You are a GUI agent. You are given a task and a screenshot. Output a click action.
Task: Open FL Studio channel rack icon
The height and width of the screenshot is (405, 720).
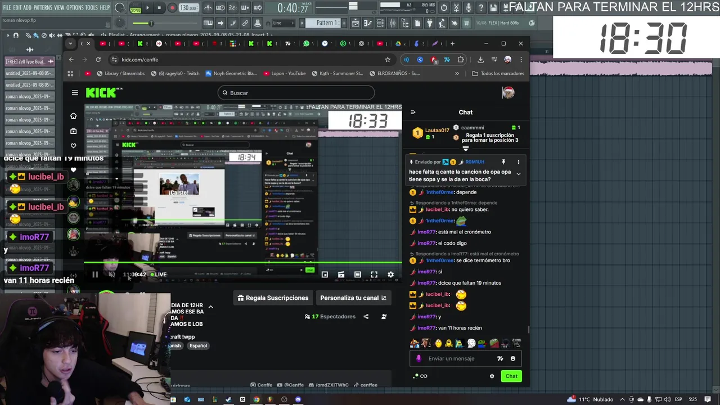click(x=380, y=23)
